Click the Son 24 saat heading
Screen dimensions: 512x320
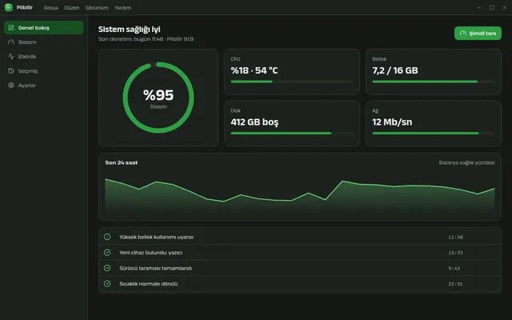pos(122,162)
